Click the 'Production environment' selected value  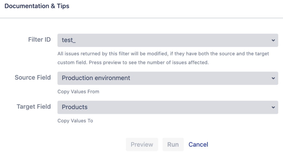(96, 78)
